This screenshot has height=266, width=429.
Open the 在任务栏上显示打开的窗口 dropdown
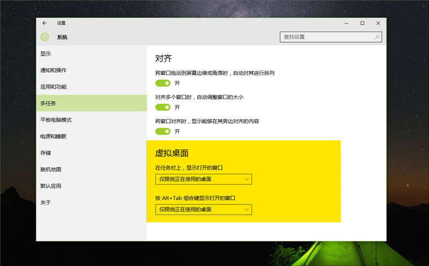tap(203, 179)
